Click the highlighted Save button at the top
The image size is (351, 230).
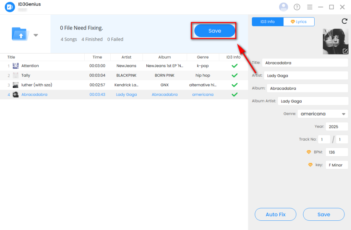(214, 31)
